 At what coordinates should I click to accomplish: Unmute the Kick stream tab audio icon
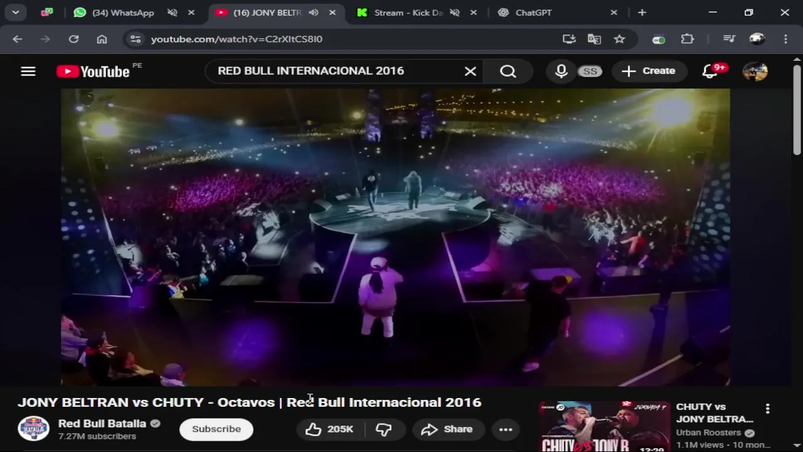click(x=455, y=13)
